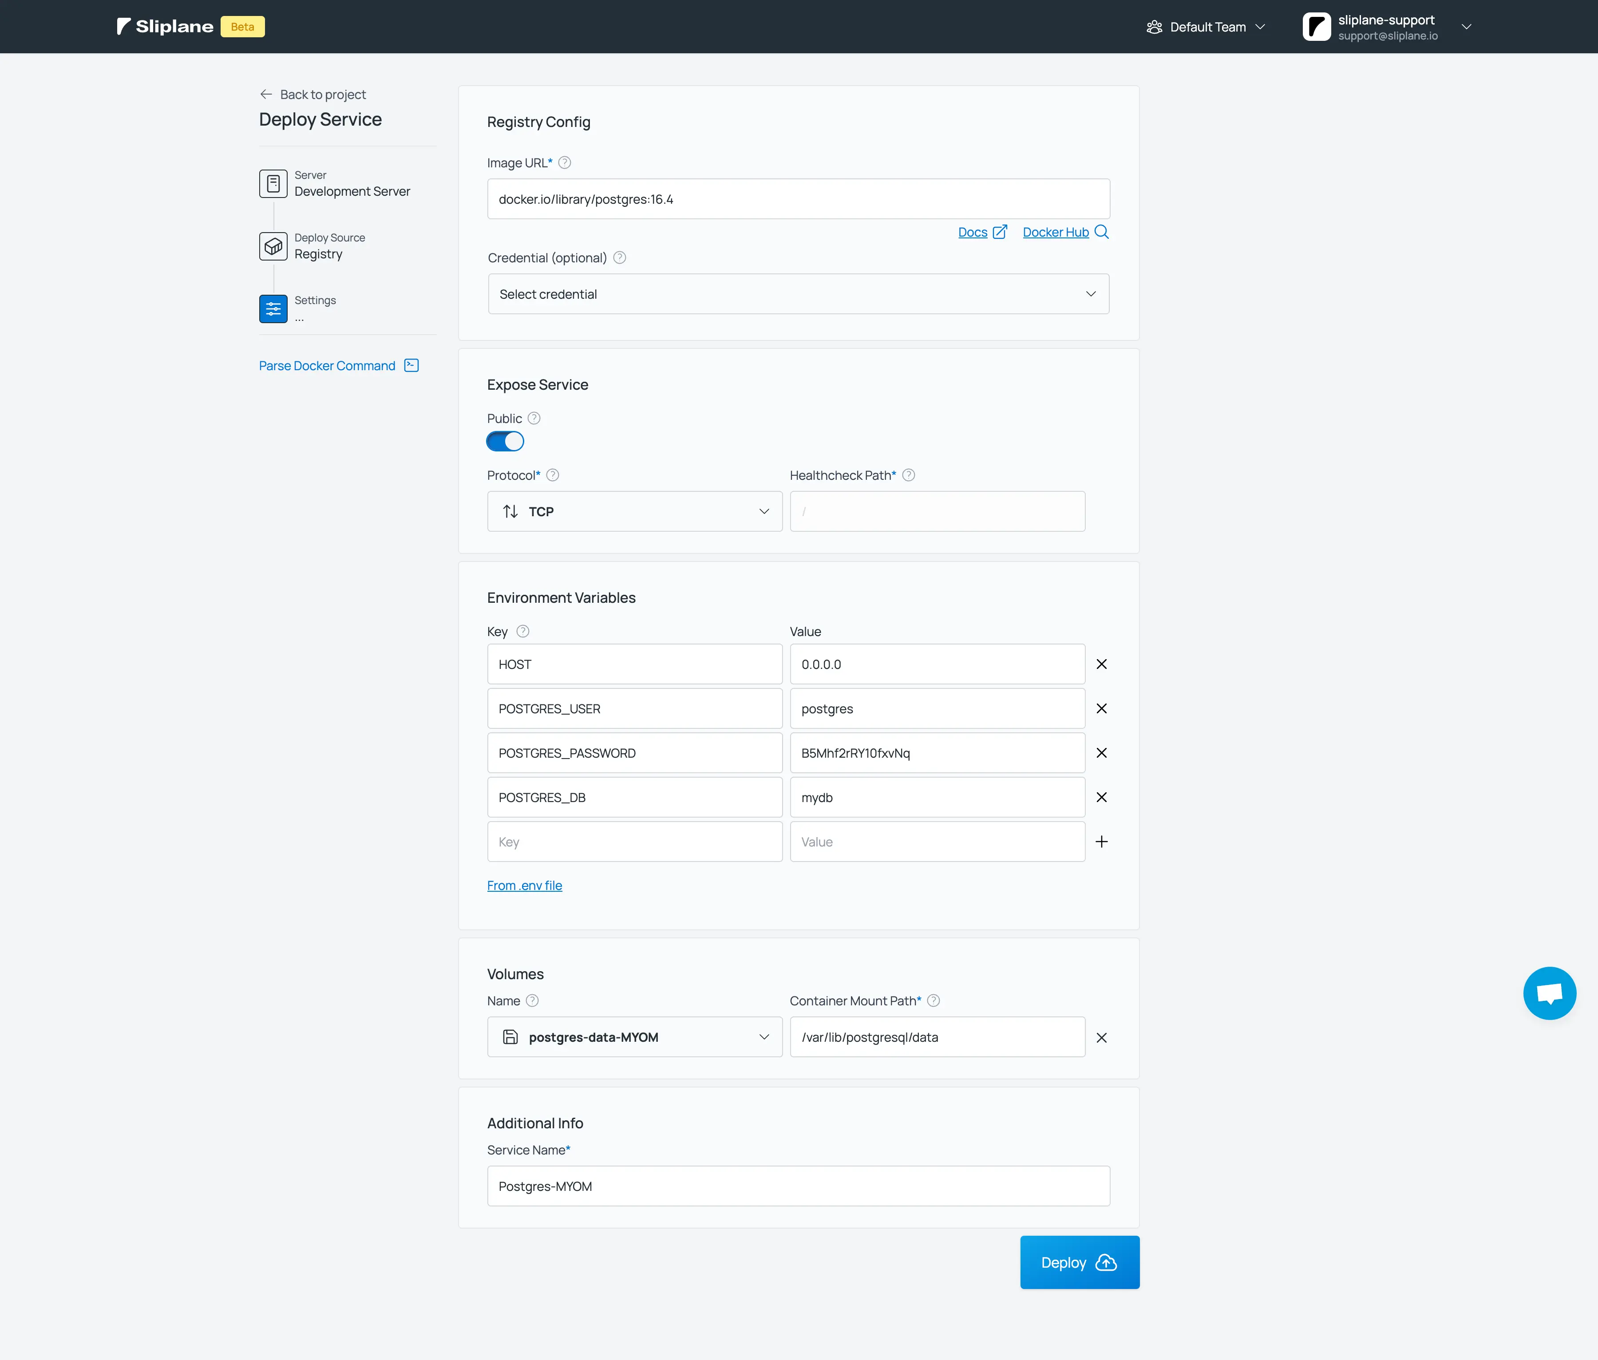Show help for Public option
Screen dimensions: 1598x1360
tap(534, 418)
